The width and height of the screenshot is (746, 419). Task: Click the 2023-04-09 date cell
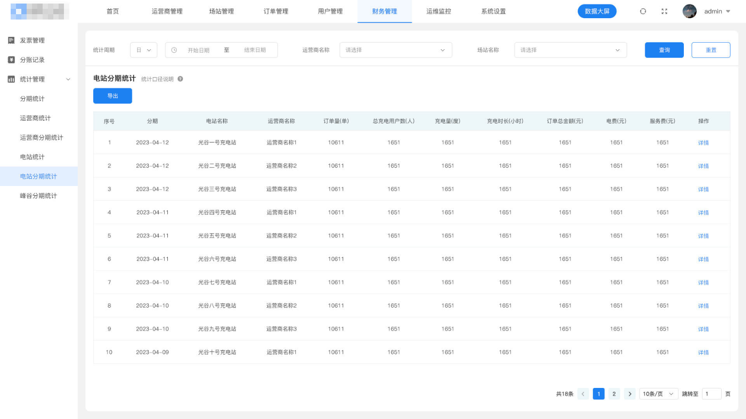click(152, 352)
